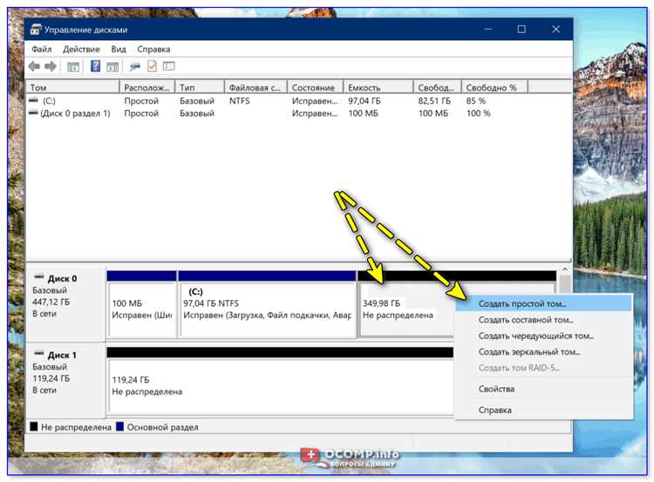This screenshot has width=654, height=482.
Task: Click the blue Help question mark icon
Action: (95, 66)
